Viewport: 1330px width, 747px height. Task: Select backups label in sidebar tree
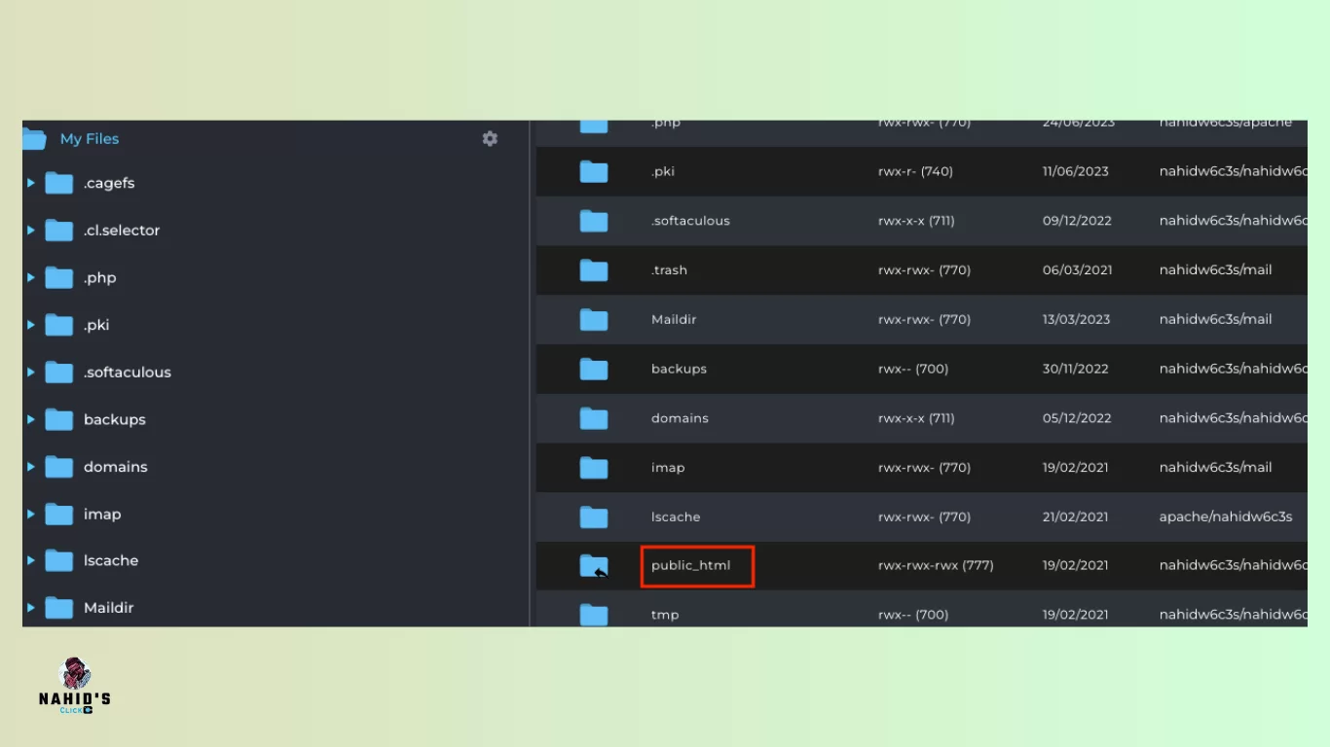(115, 420)
